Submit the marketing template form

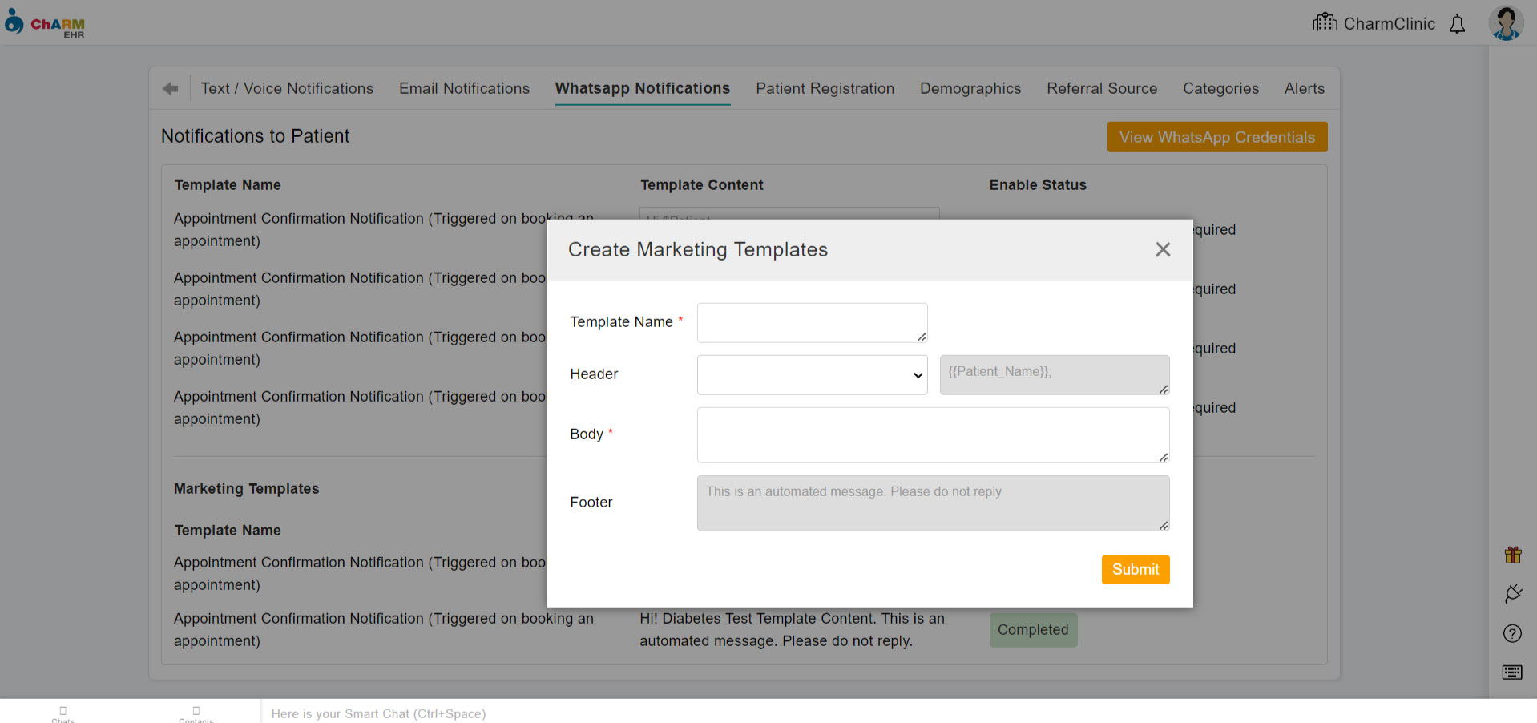1135,569
